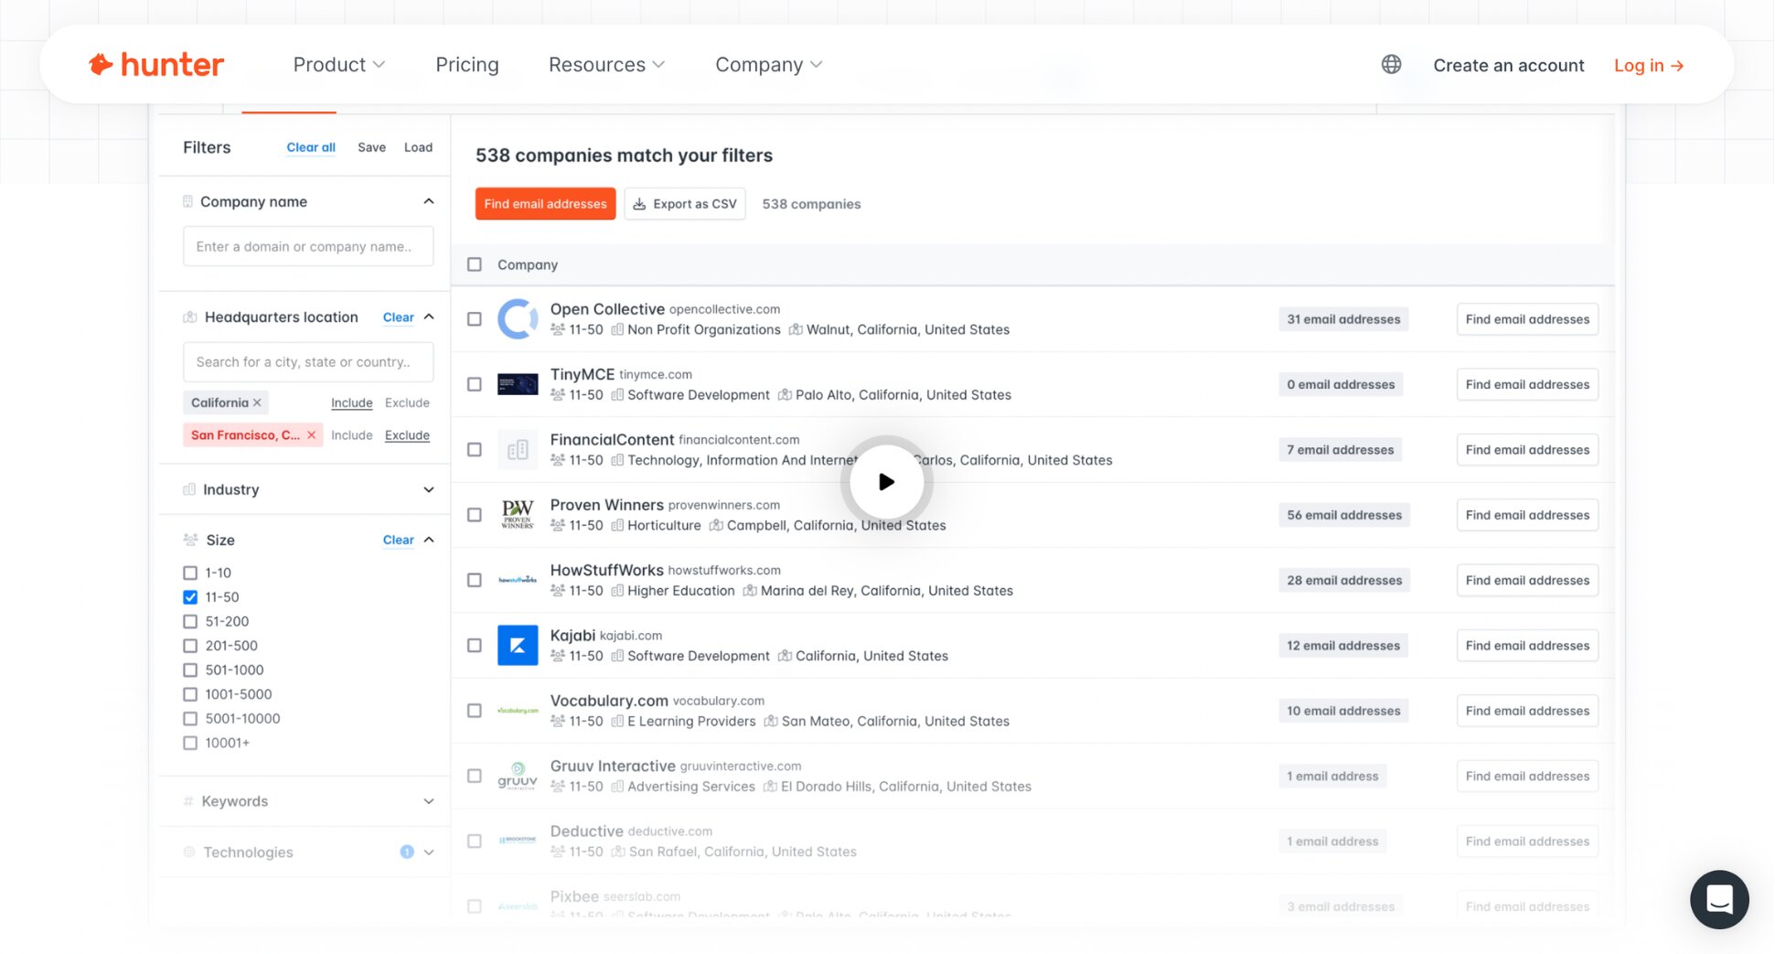Find email addresses for Vocabulary.com
This screenshot has width=1775, height=954.
1527,711
